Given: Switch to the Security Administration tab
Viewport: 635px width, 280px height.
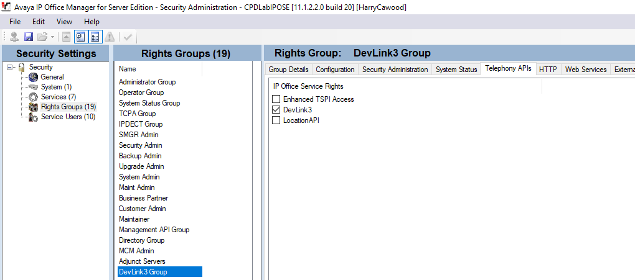Looking at the screenshot, I should pyautogui.click(x=395, y=70).
